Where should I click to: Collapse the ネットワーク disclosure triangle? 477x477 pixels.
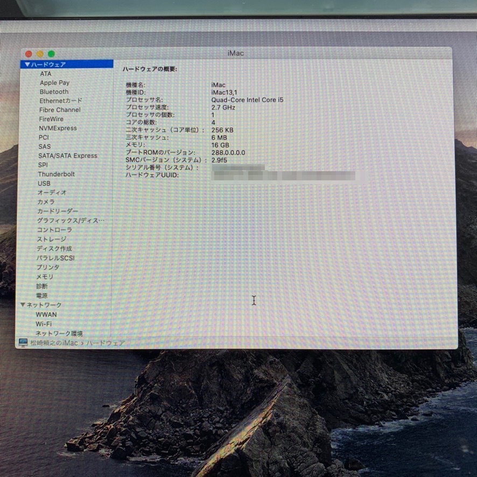pyautogui.click(x=23, y=305)
